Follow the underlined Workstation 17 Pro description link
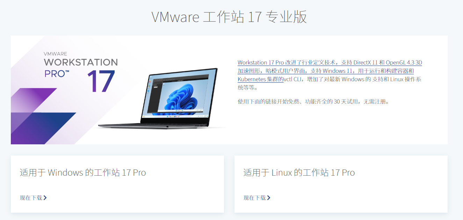This screenshot has width=463, height=220. [330, 71]
